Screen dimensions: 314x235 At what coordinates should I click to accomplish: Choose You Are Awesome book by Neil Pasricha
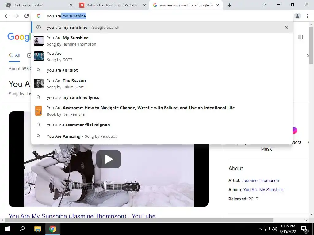(x=162, y=111)
